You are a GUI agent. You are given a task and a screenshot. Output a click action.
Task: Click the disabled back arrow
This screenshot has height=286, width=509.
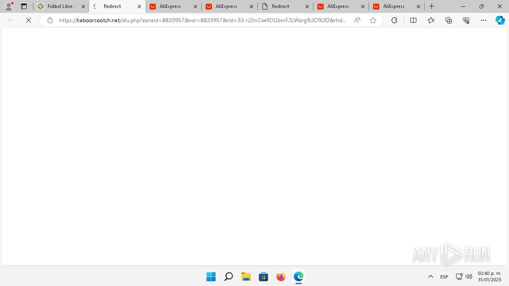(11, 20)
